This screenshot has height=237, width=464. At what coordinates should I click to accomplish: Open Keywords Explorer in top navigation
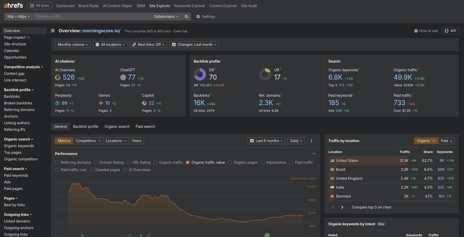pos(189,6)
